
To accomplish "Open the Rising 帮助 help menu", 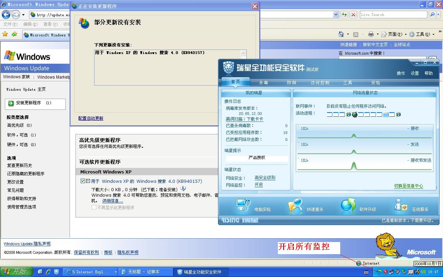I will [x=428, y=73].
